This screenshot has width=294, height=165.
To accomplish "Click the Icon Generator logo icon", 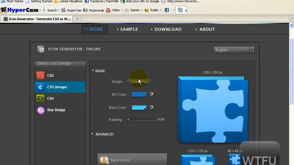I will [x=41, y=49].
